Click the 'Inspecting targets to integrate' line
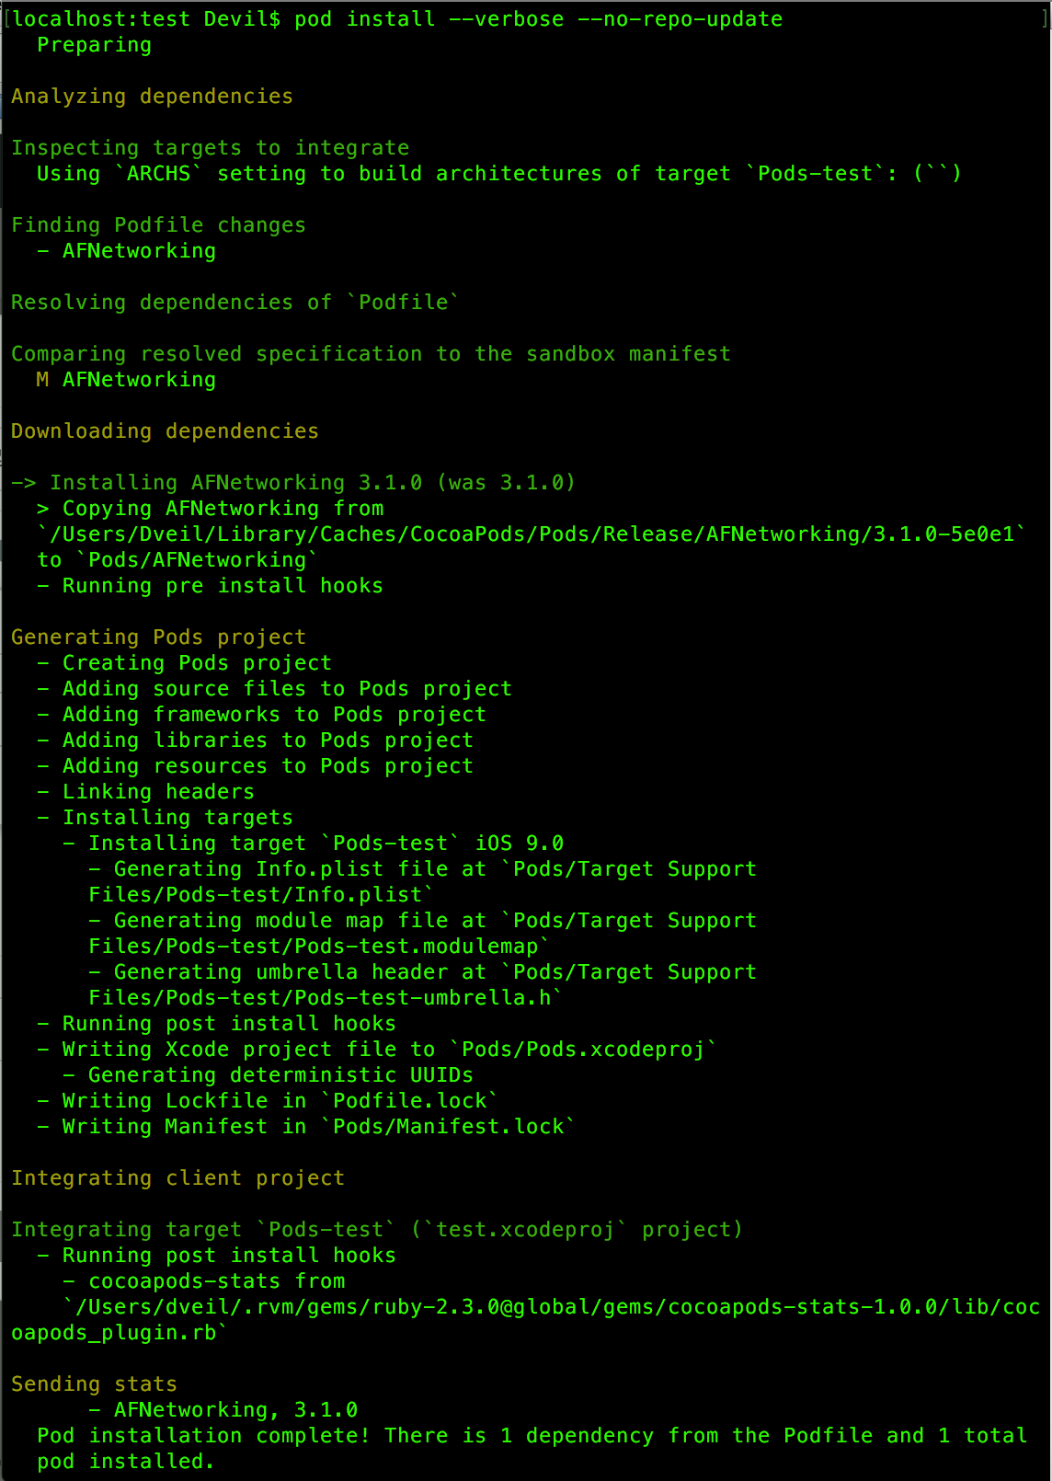 point(210,148)
